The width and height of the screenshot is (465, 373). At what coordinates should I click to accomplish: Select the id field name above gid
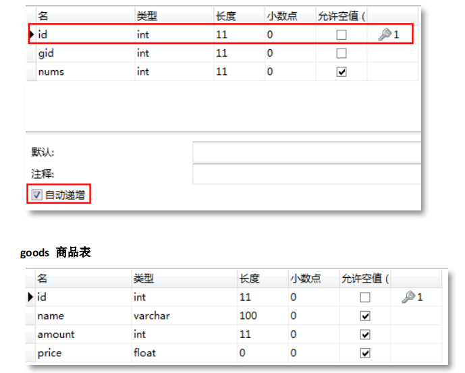coord(86,34)
